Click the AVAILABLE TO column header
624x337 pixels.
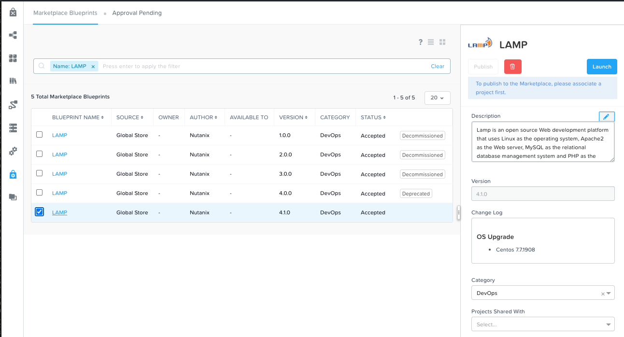click(x=249, y=117)
